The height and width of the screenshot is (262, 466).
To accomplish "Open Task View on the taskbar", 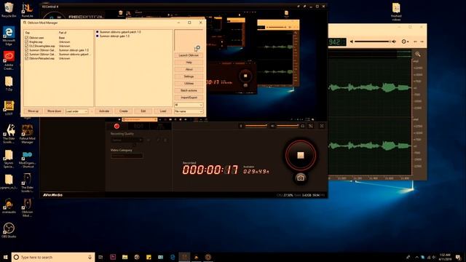I will pos(100,257).
